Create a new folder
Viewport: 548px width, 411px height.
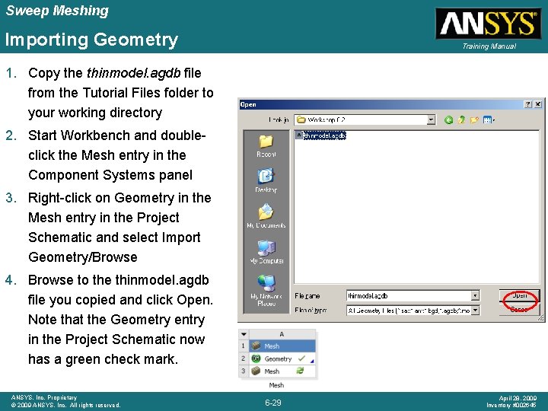pyautogui.click(x=474, y=120)
